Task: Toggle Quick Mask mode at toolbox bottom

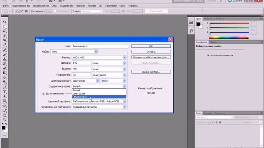Action: [x=5, y=134]
